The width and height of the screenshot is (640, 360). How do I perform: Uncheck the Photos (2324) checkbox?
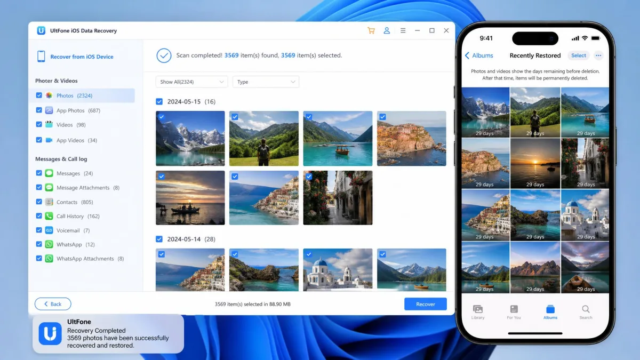pyautogui.click(x=39, y=95)
